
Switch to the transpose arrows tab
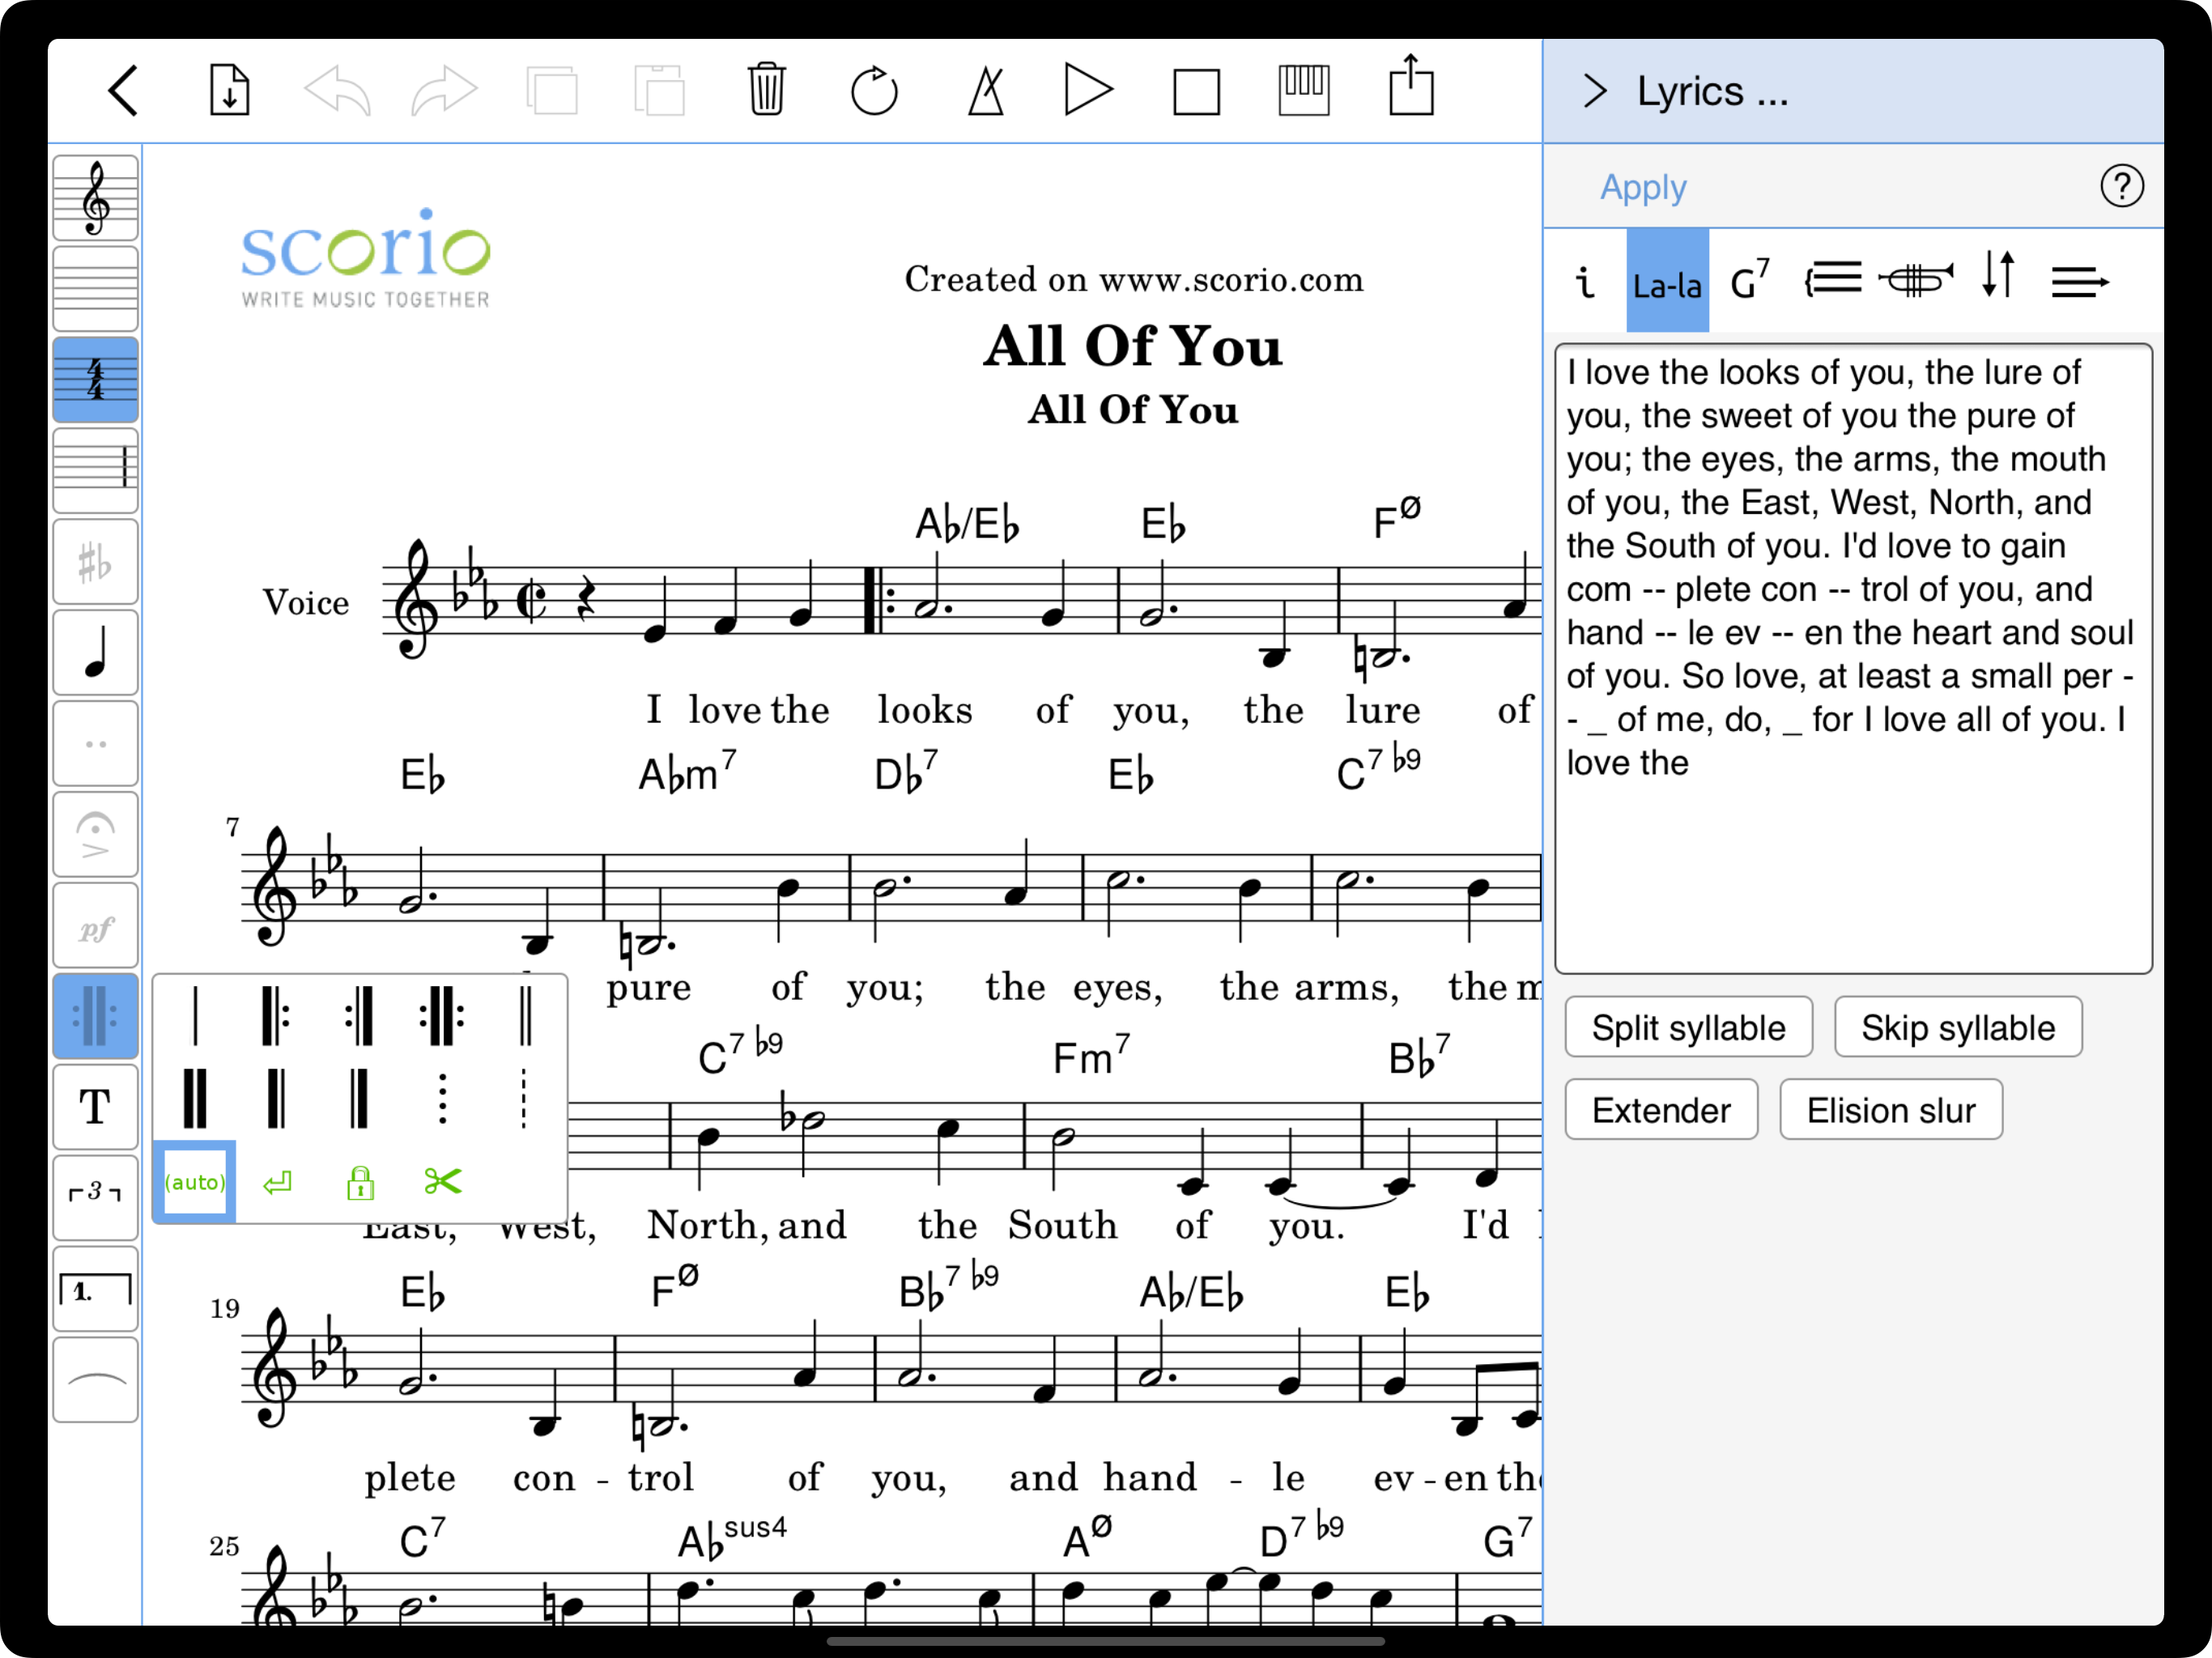pyautogui.click(x=1998, y=275)
